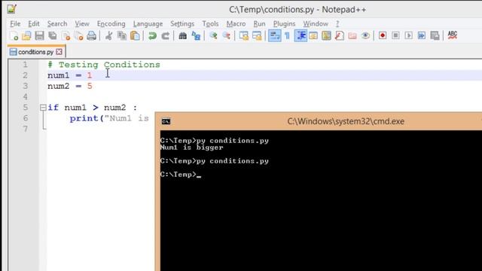Start macro recording with red record icon

click(383, 35)
